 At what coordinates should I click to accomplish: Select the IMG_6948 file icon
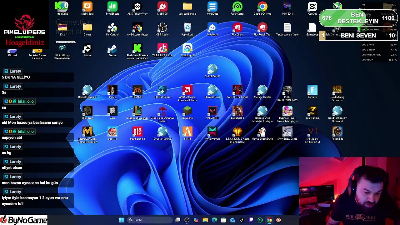click(x=287, y=8)
